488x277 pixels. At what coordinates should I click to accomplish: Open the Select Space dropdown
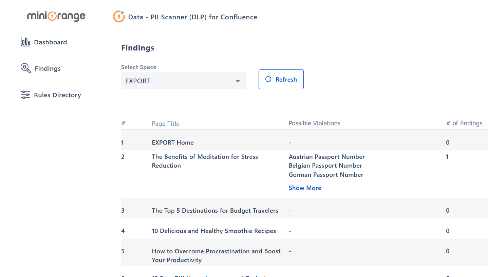184,81
